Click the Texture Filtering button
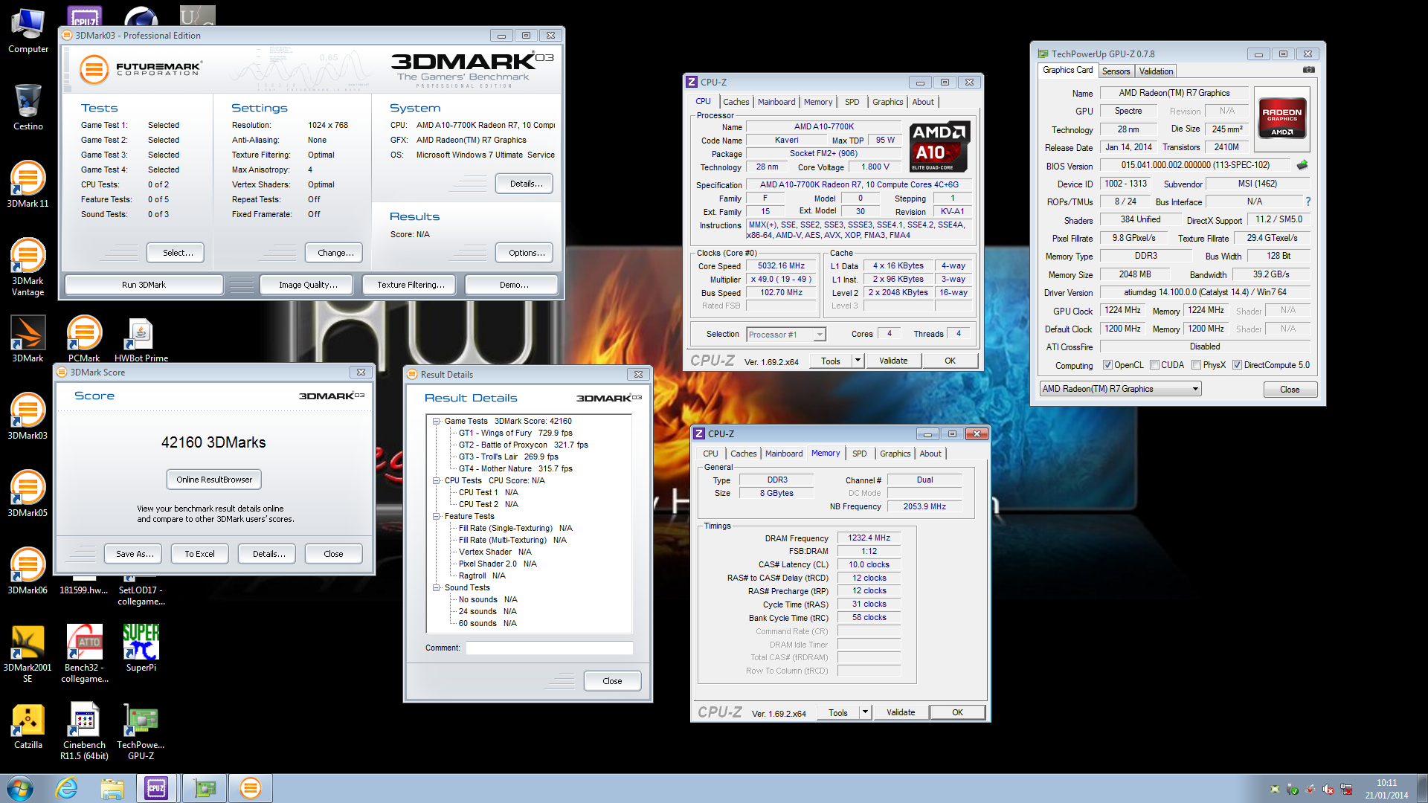1428x803 pixels. (411, 285)
